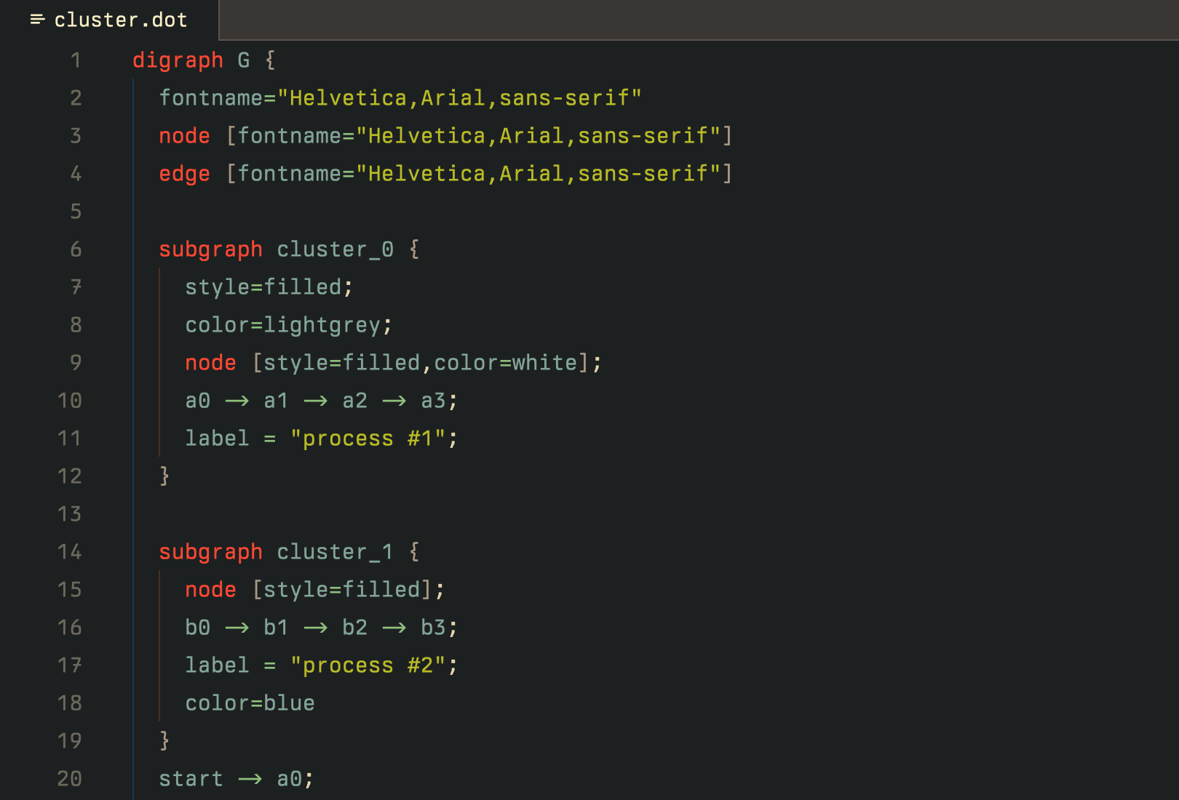Screen dimensions: 1179x800
Task: Click line number 13 in the gutter
Action: coord(70,514)
